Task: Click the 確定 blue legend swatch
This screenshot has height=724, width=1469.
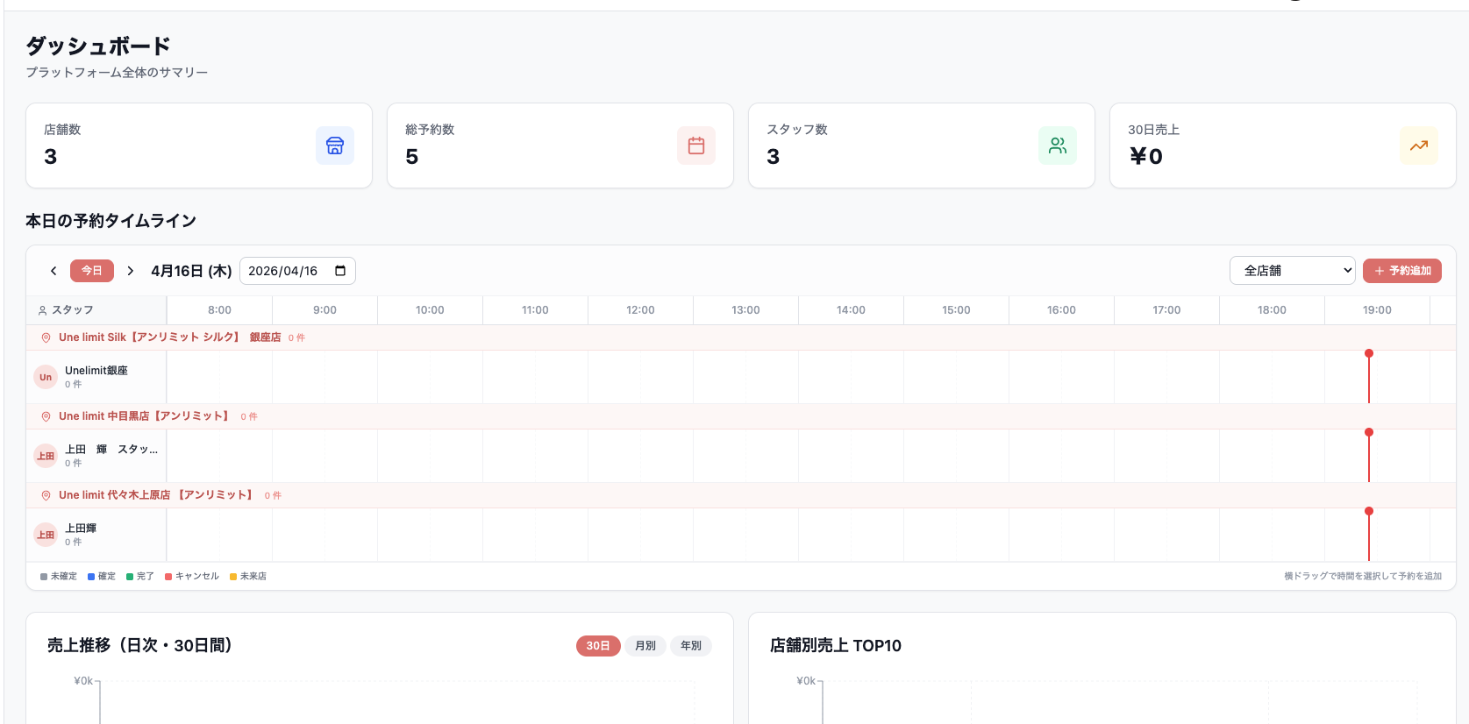Action: pyautogui.click(x=91, y=577)
